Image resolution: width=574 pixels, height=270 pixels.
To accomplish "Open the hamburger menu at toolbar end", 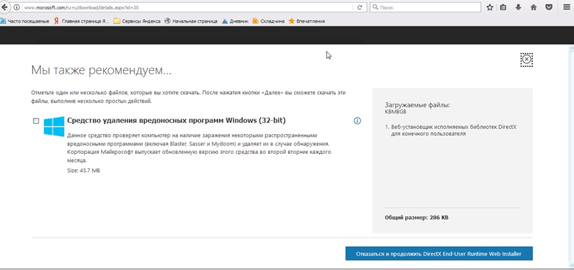I will click(x=565, y=7).
